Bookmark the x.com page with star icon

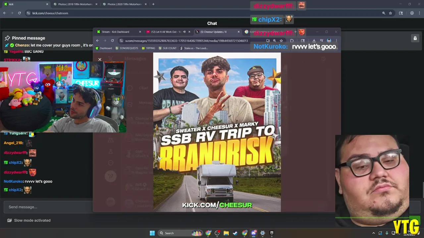pyautogui.click(x=281, y=41)
